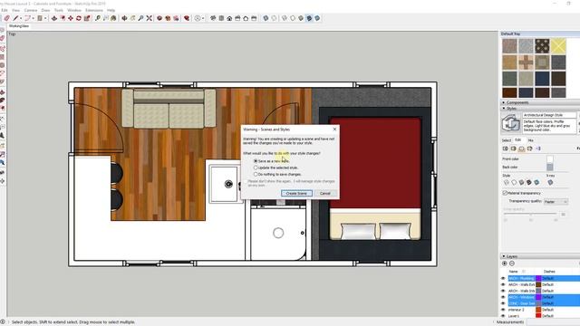This screenshot has height=326, width=580.
Task: Select the Pan hand tool
Action: (132, 18)
